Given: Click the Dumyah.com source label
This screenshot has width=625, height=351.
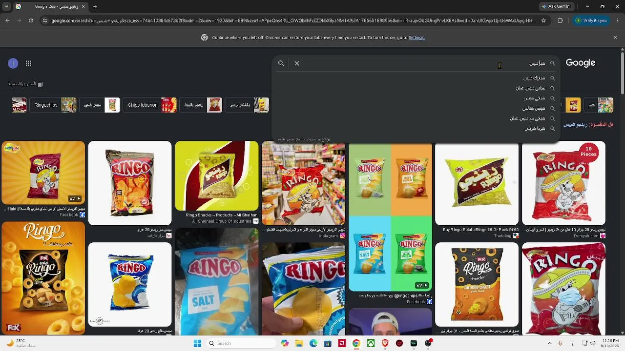Looking at the screenshot, I should [589, 236].
